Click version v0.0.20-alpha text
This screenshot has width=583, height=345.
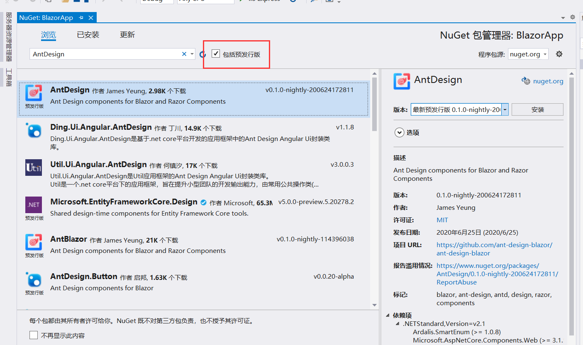click(x=334, y=277)
